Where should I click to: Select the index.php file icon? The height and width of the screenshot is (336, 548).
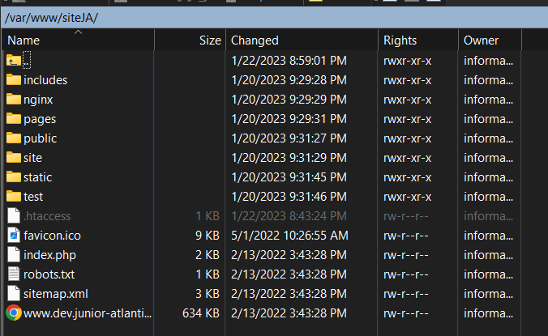click(x=13, y=254)
